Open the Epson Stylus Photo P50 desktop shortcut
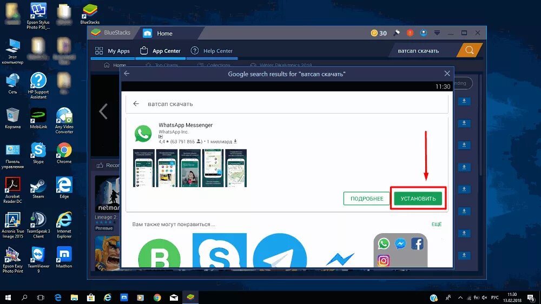Image resolution: width=541 pixels, height=304 pixels. [38, 16]
